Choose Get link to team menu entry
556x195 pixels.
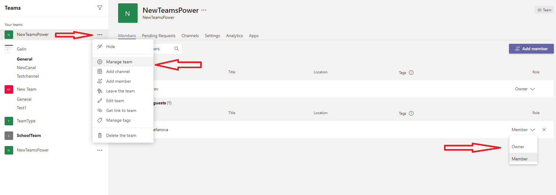pyautogui.click(x=123, y=110)
